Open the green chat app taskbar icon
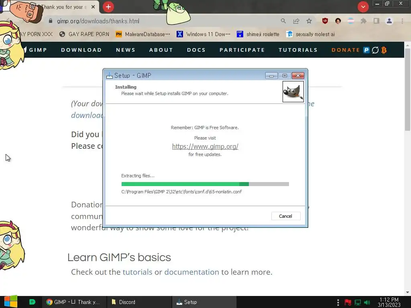Image resolution: width=411 pixels, height=308 pixels. pos(32,302)
